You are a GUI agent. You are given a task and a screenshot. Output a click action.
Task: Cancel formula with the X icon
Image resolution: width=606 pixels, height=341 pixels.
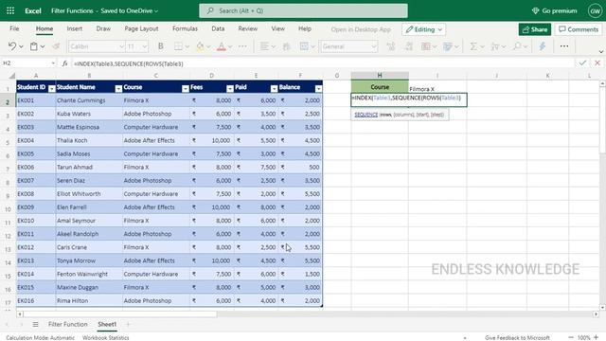tap(597, 63)
